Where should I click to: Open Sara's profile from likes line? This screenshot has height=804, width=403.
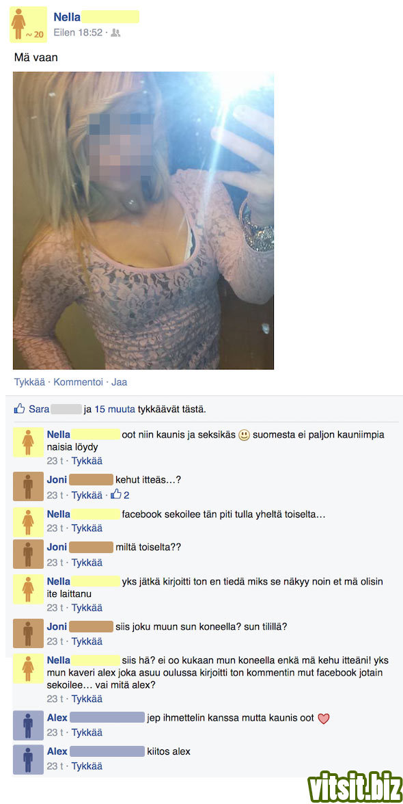[x=39, y=409]
